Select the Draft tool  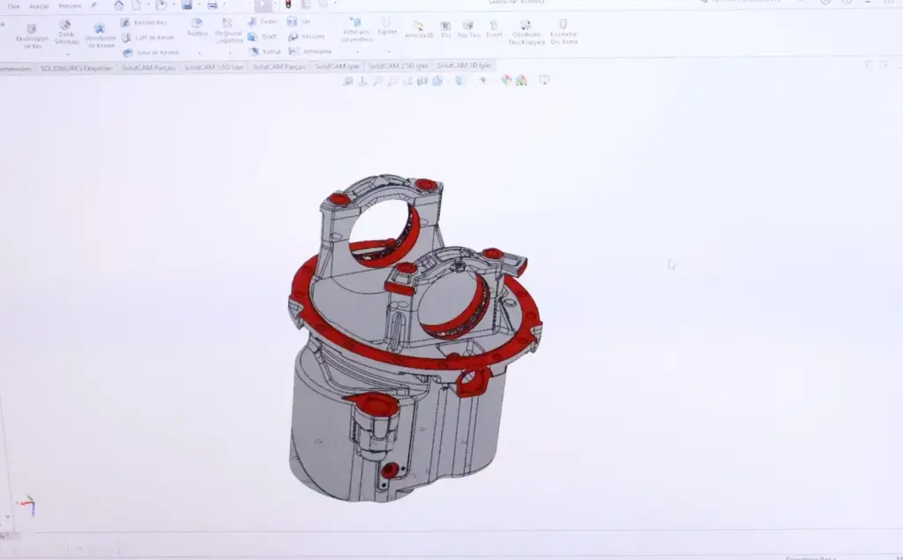(262, 36)
